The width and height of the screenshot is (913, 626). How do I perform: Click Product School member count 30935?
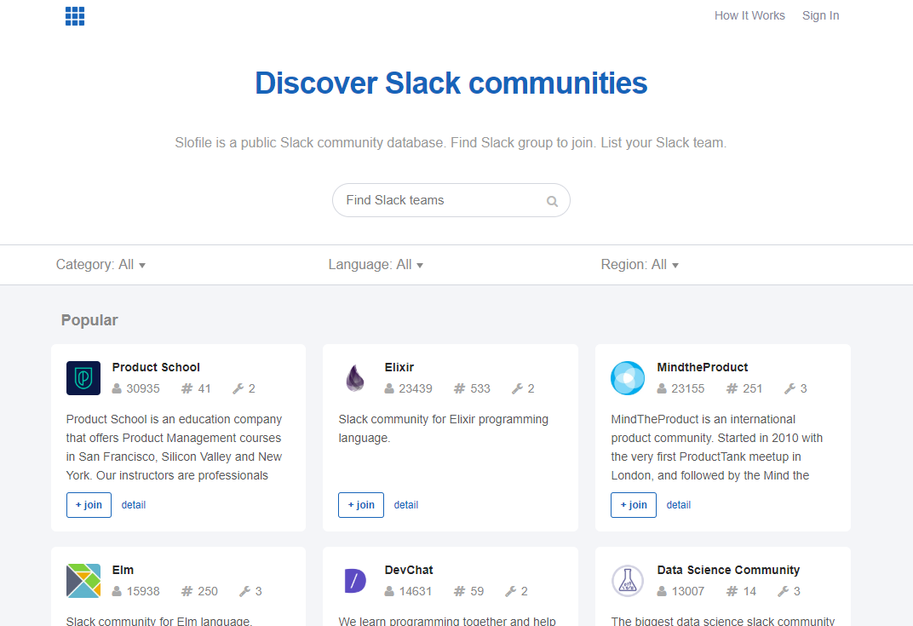pyautogui.click(x=143, y=388)
